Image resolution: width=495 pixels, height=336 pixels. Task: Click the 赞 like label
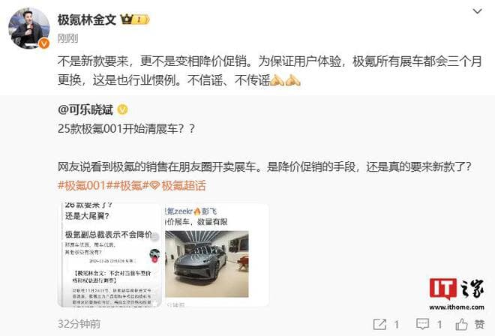[479, 324]
